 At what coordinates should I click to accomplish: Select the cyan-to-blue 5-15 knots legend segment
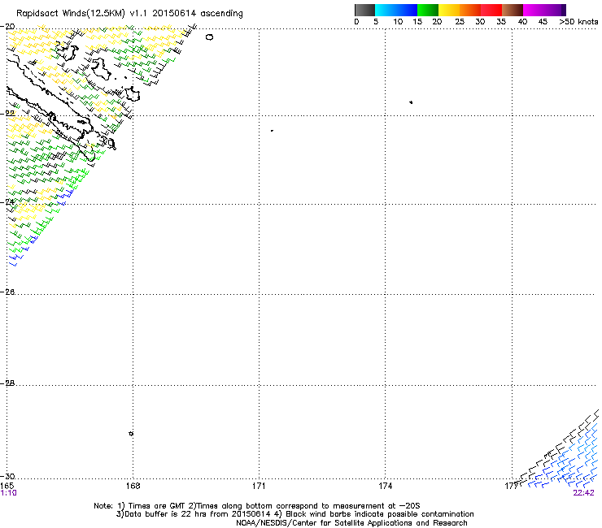396,10
